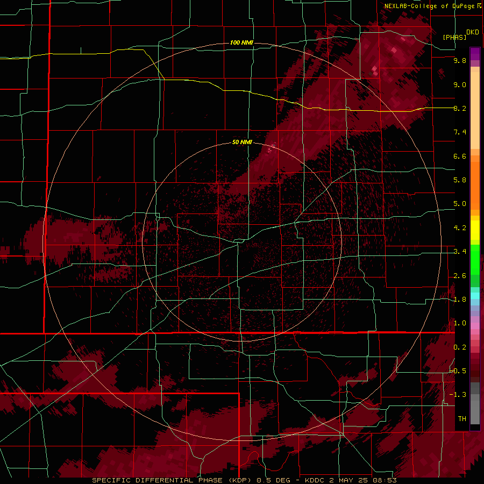This screenshot has height=484, width=484.
Task: Click the [PHAS] legend label
Action: pos(454,37)
